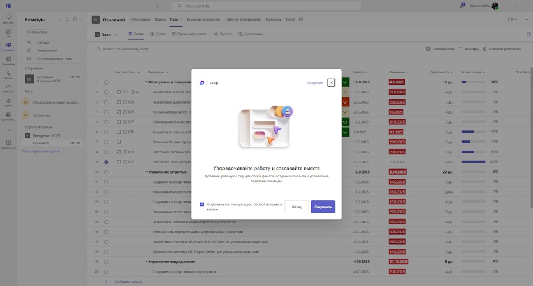Switch to the Файлы tab
The image size is (533, 286).
pos(160,20)
